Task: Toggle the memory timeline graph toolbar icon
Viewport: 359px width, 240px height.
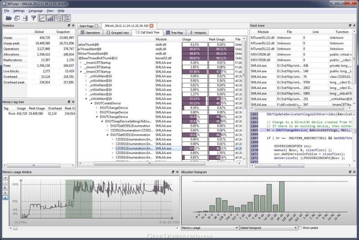Action: click(42, 18)
